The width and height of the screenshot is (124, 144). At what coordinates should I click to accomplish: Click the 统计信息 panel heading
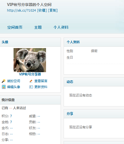[8, 100]
